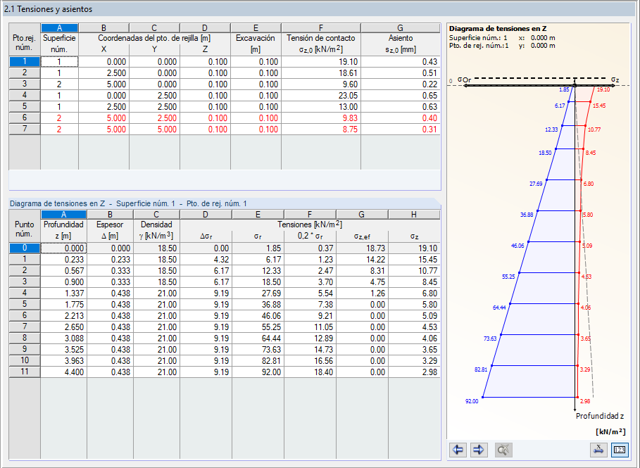Toggle the x-axis scaling icon
640x468 pixels.
[598, 450]
